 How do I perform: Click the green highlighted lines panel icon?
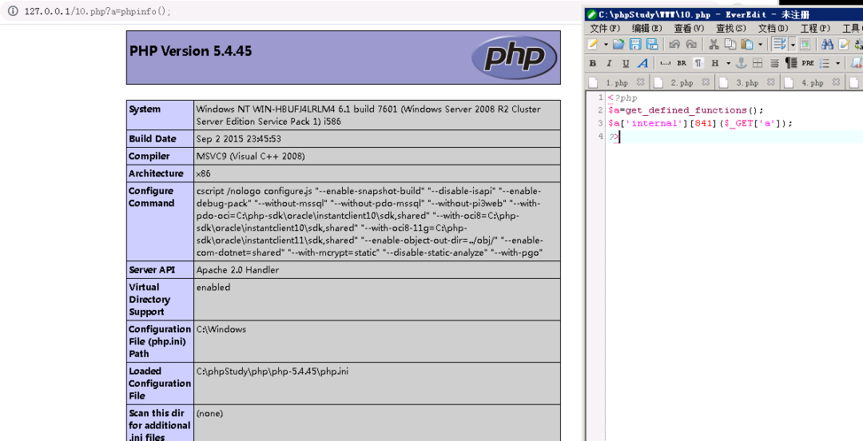[805, 45]
